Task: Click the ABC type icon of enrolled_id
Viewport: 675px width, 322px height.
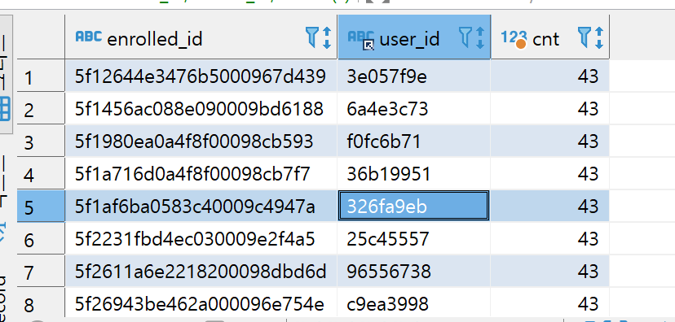Action: [x=89, y=37]
